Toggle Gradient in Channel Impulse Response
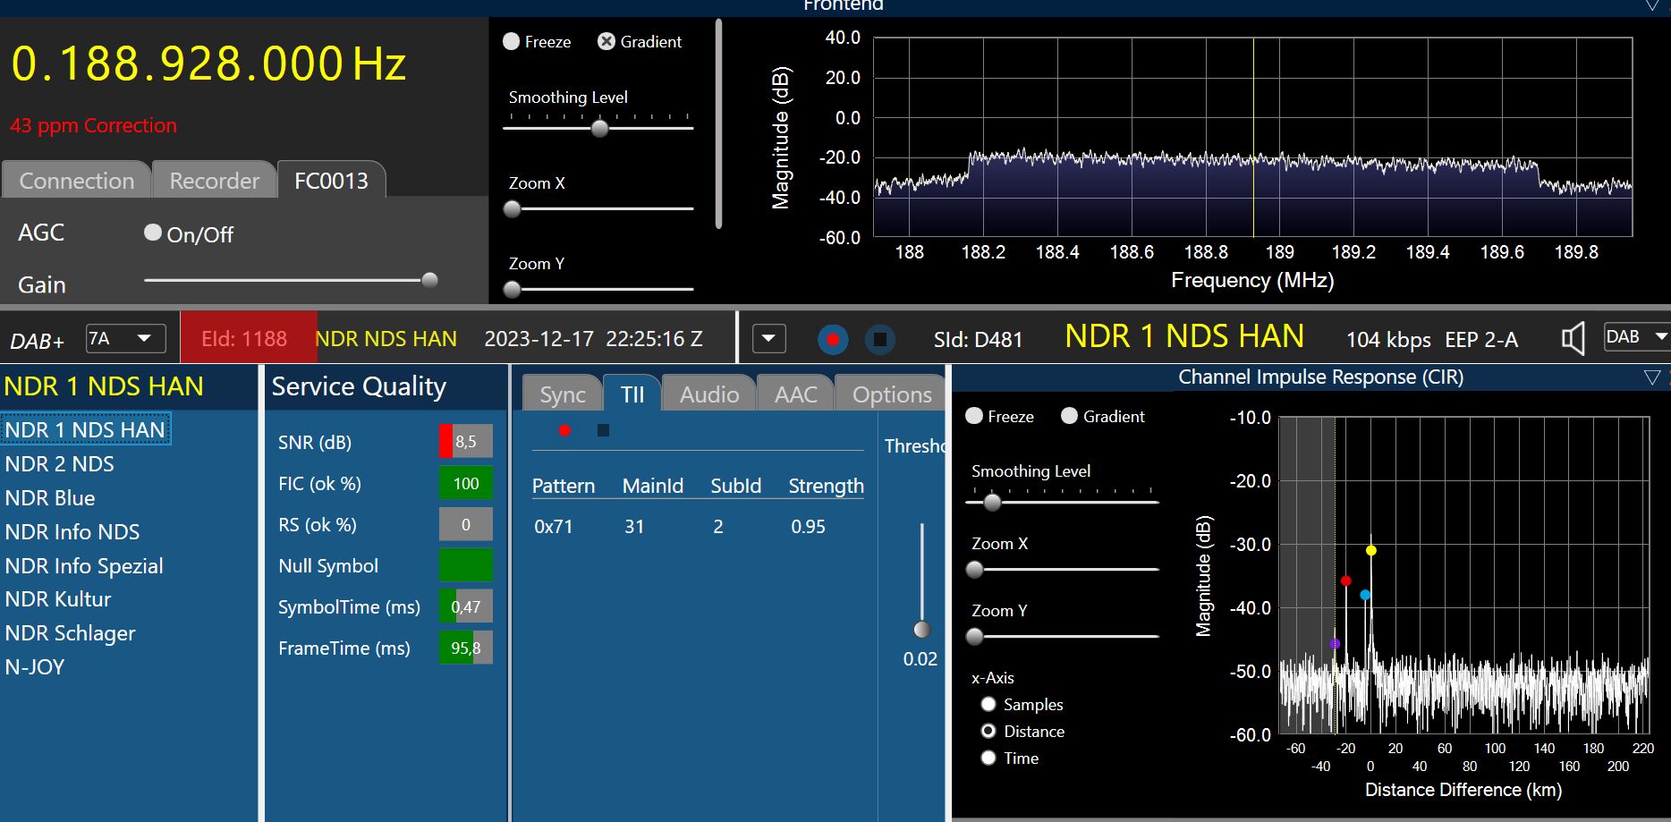Viewport: 1671px width, 822px height. (x=1069, y=416)
